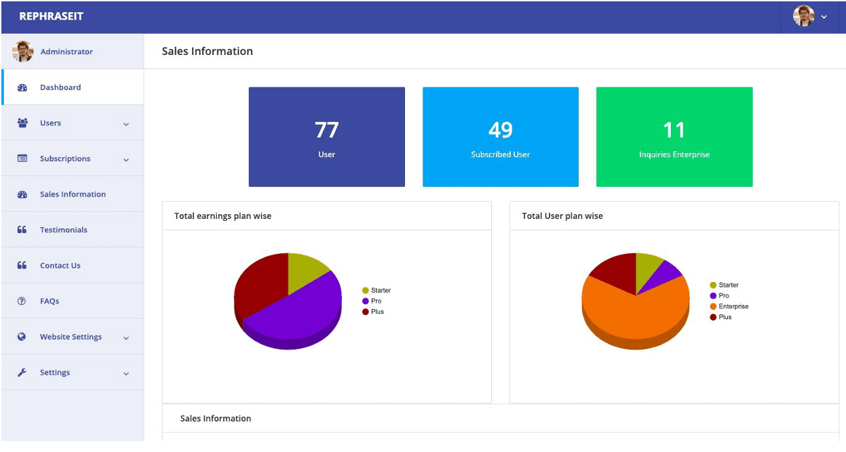846x452 pixels.
Task: Click the REPHRASEIT logo link
Action: 52,16
